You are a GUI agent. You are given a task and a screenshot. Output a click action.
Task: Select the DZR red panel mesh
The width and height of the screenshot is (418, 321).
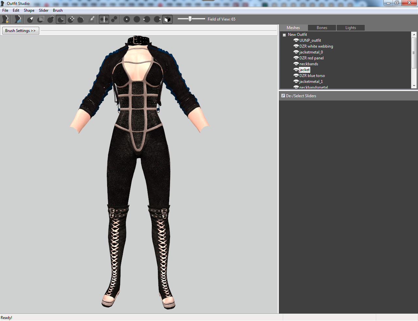pyautogui.click(x=312, y=58)
